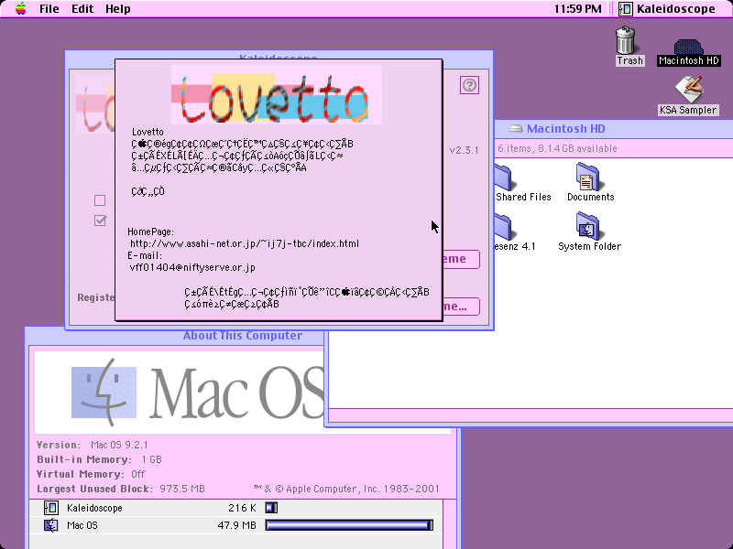733x549 pixels.
Task: Tick the unchecked checkbox in Kaleidoscope window
Action: (100, 200)
